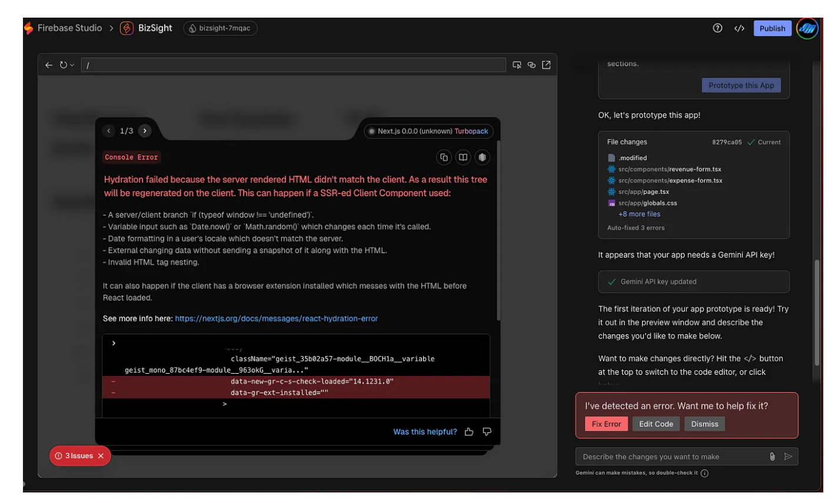Image resolution: width=838 pixels, height=503 pixels.
Task: Activate the select-element inspect icon
Action: point(517,65)
